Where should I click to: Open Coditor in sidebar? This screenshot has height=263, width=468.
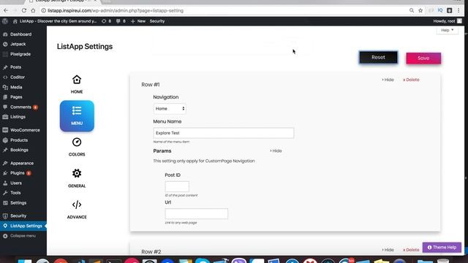pyautogui.click(x=18, y=77)
